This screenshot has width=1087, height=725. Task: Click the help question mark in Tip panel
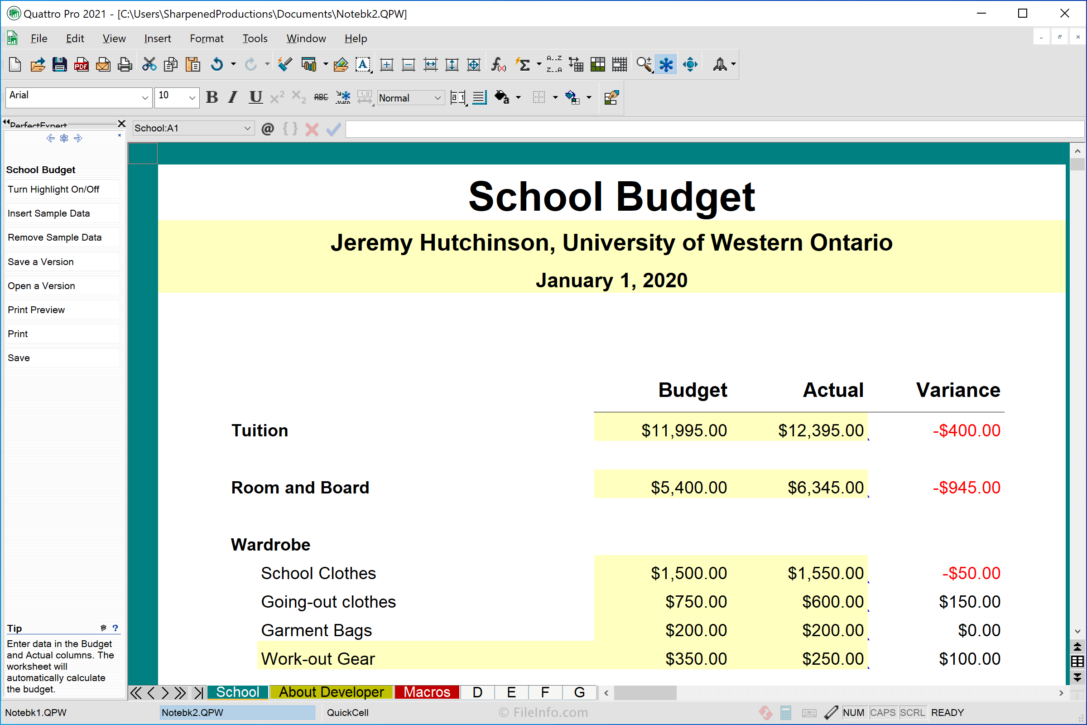pyautogui.click(x=115, y=628)
